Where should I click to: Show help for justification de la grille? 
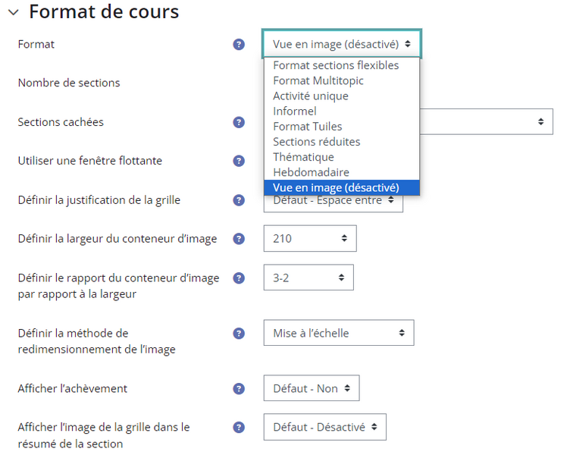pyautogui.click(x=239, y=200)
